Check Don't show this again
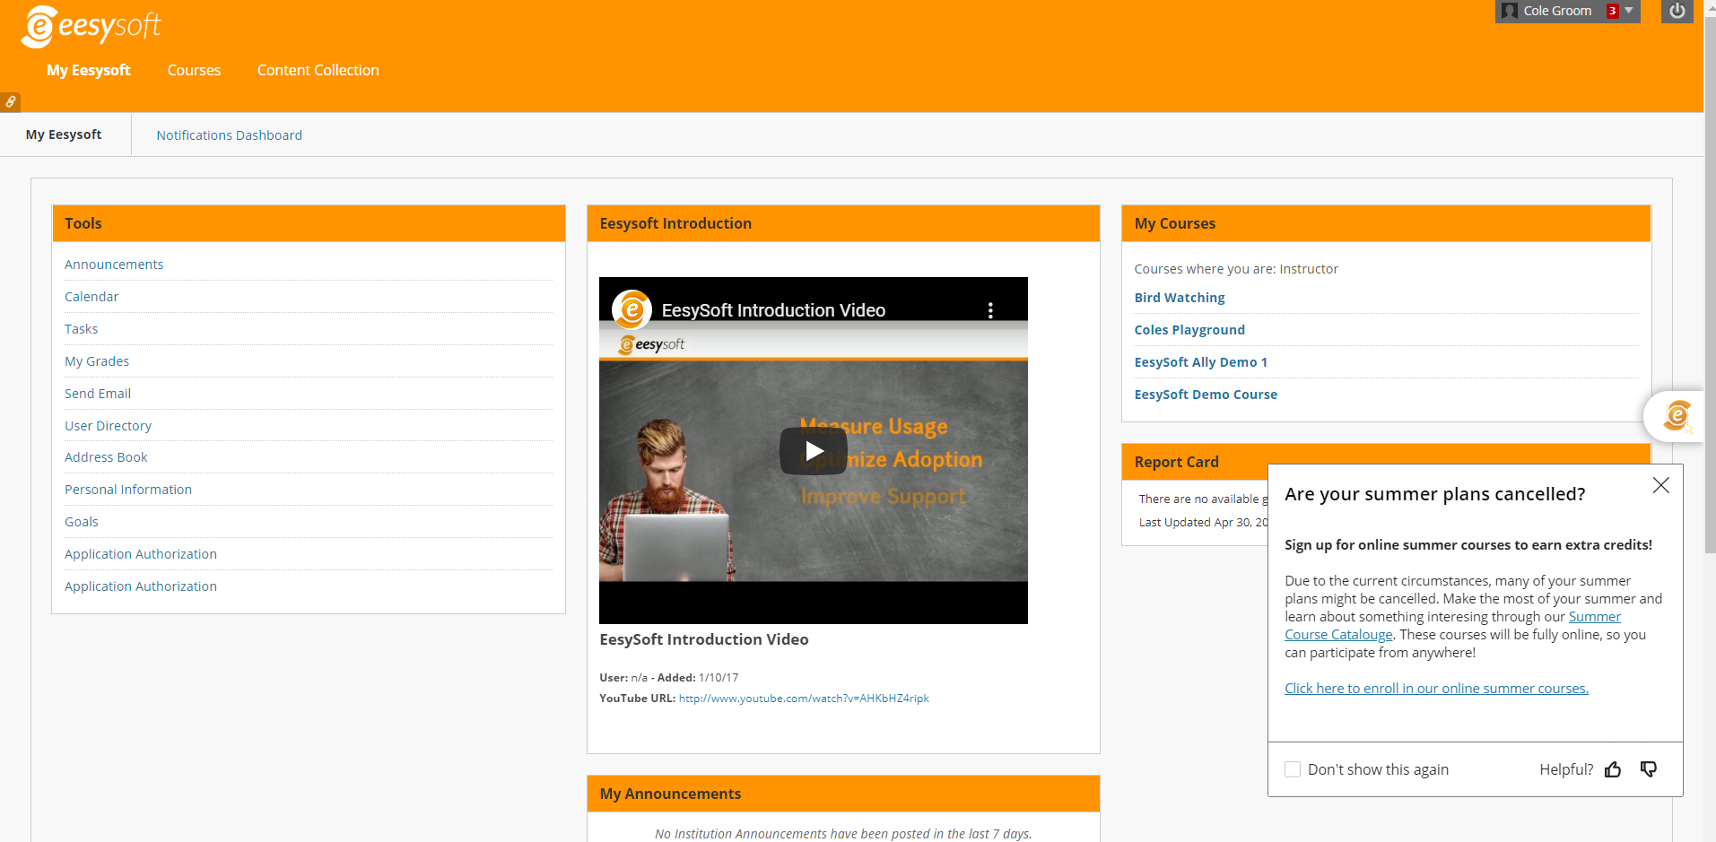The height and width of the screenshot is (842, 1716). point(1293,769)
